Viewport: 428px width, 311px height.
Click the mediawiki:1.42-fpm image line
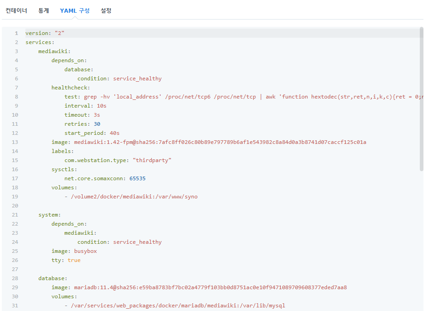[x=209, y=142]
